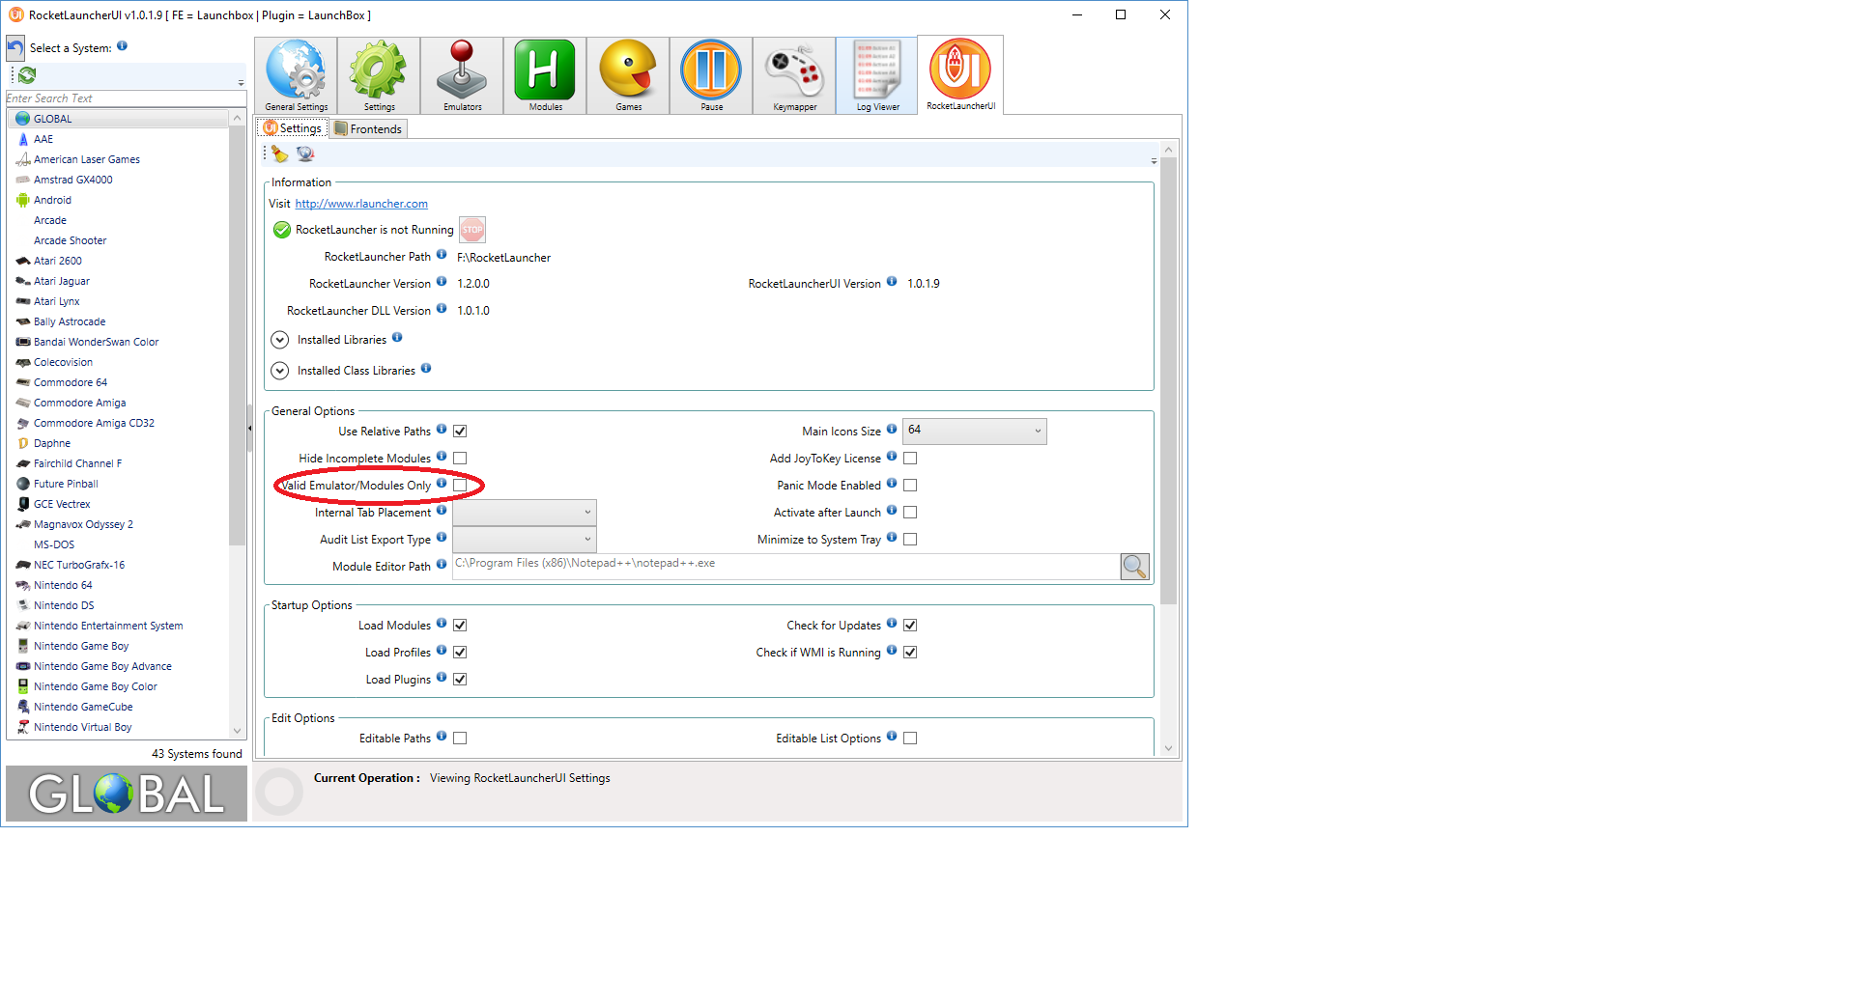Select Future Pinball system
The image size is (1855, 1004).
118,484
